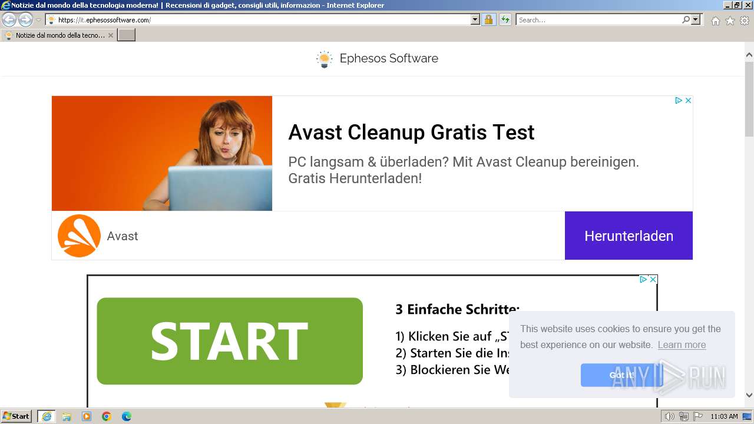Open the search provider dropdown
This screenshot has width=754, height=424.
point(696,20)
